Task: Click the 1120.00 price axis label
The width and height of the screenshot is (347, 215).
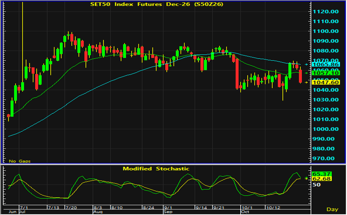Action: (x=325, y=12)
